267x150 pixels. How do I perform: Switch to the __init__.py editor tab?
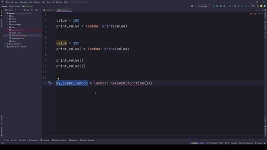(49, 10)
